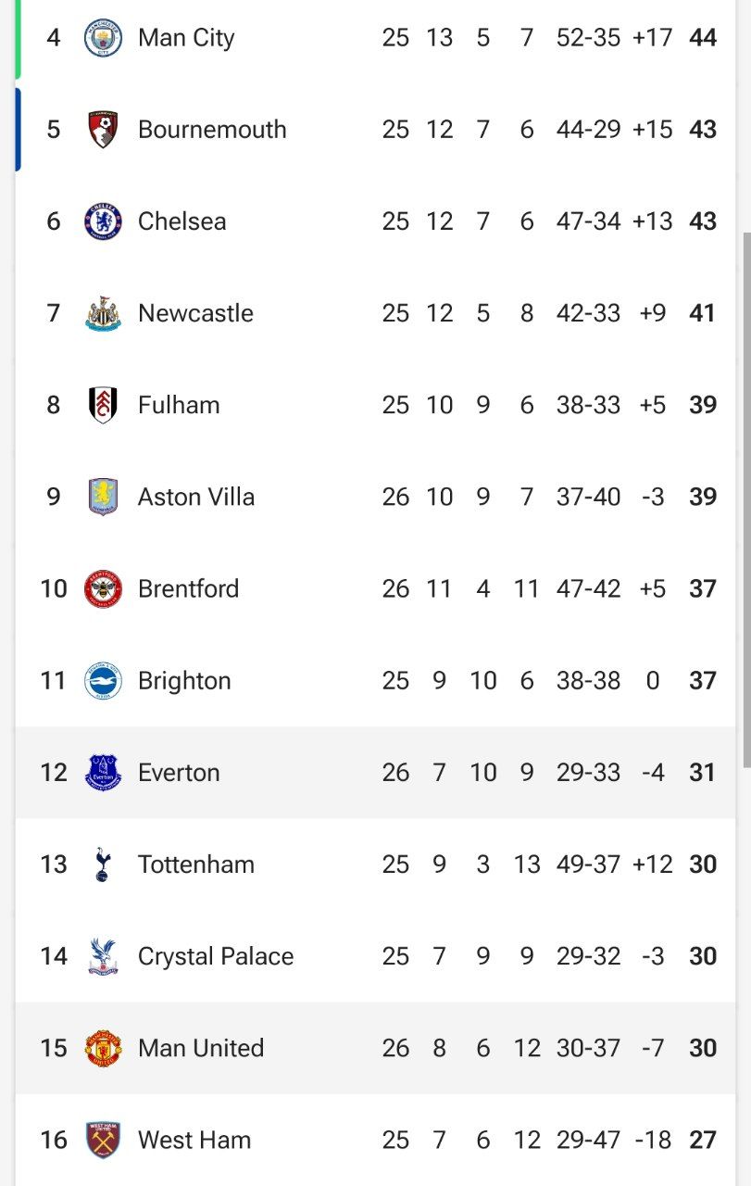
Task: Select the Chelsea badge icon
Action: coord(103,221)
